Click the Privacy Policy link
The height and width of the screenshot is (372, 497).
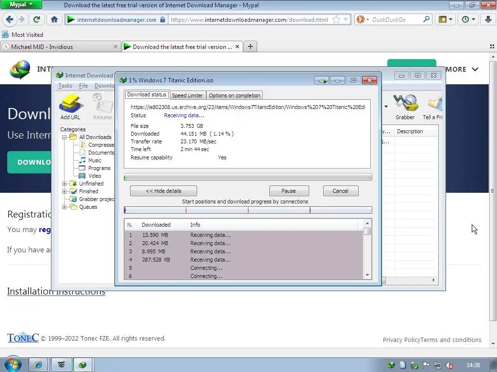click(401, 340)
